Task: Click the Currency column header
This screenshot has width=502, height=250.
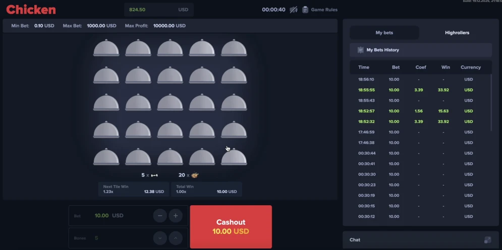Action: tap(471, 67)
